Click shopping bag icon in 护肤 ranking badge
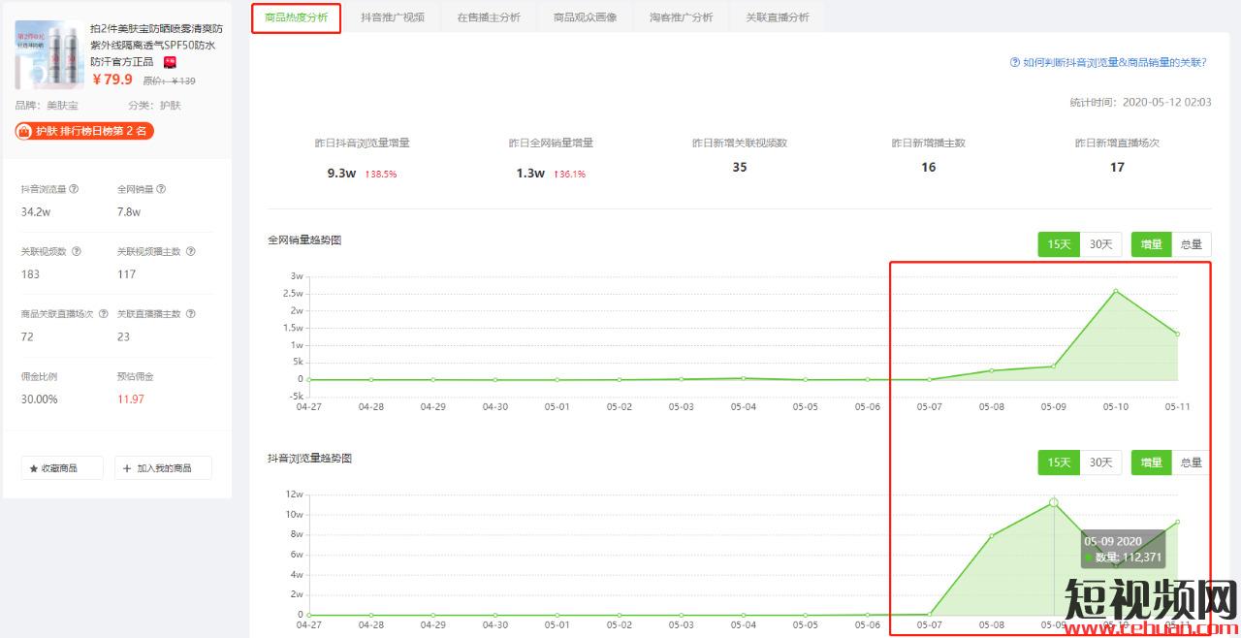 tap(25, 131)
